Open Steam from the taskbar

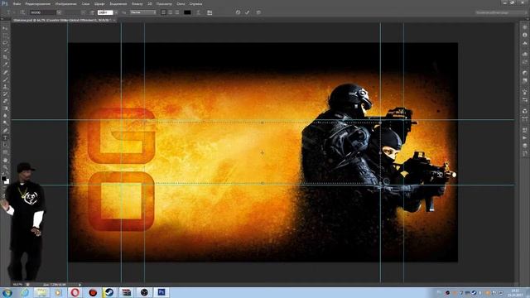point(109,292)
